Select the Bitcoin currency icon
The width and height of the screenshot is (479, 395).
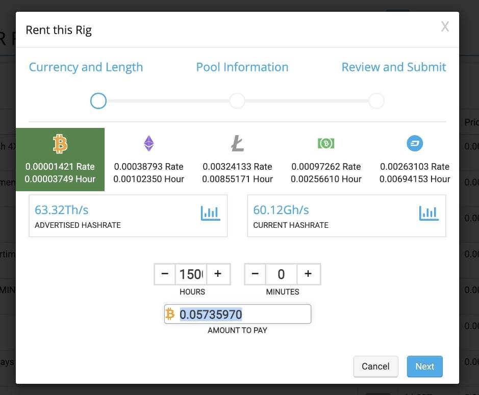click(x=60, y=144)
